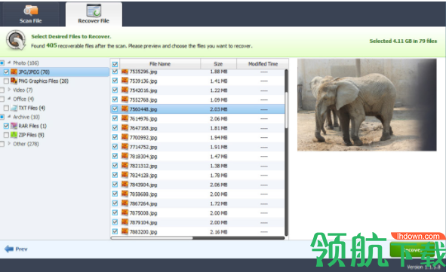Click the file icon of 7714752.jpg

click(125, 146)
